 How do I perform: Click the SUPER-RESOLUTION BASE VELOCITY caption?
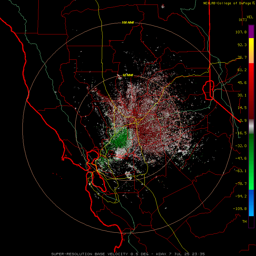pyautogui.click(x=90, y=254)
